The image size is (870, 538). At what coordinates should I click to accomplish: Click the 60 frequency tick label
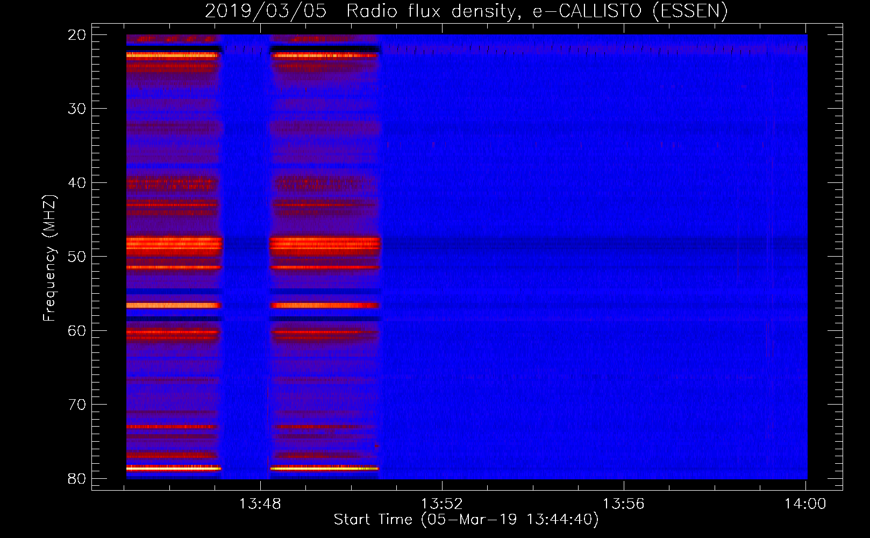pyautogui.click(x=77, y=331)
